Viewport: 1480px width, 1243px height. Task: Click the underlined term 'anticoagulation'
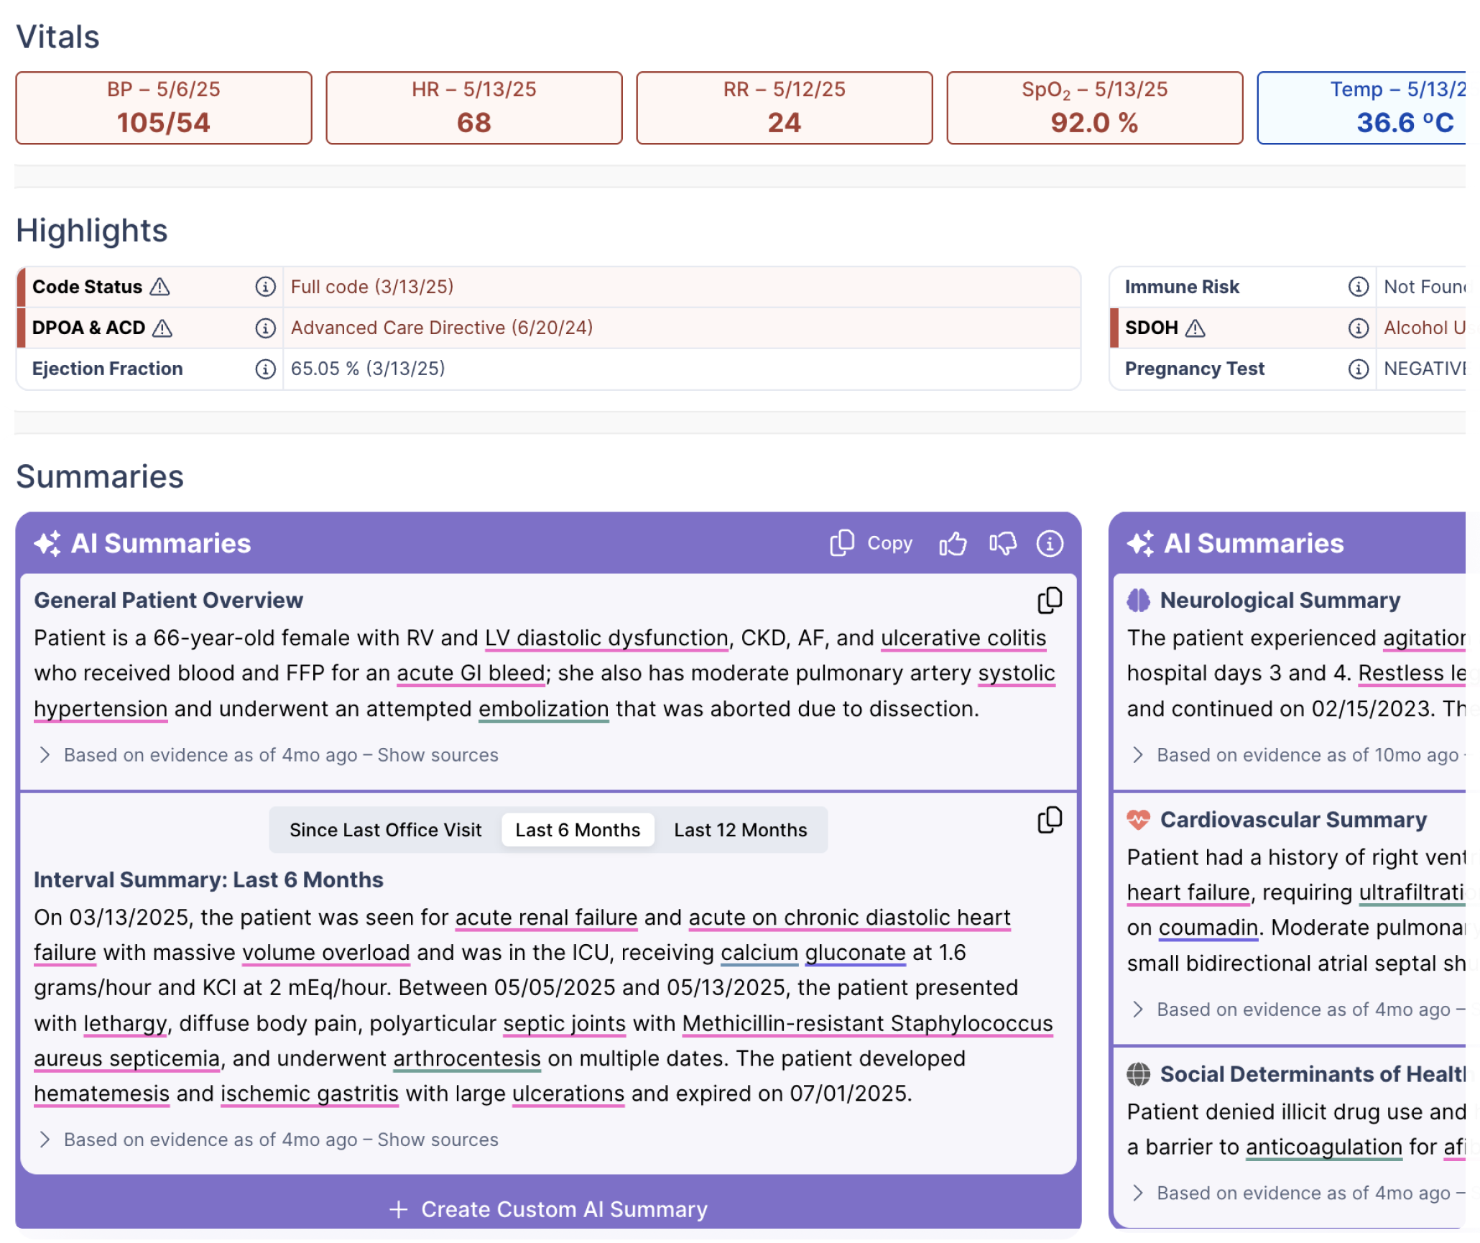[1323, 1146]
